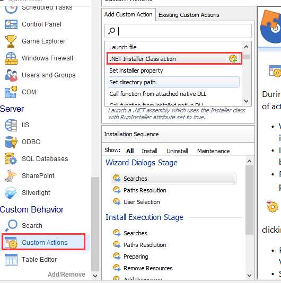This screenshot has height=283, width=281.
Task: Open the IIS server page
Action: click(25, 125)
